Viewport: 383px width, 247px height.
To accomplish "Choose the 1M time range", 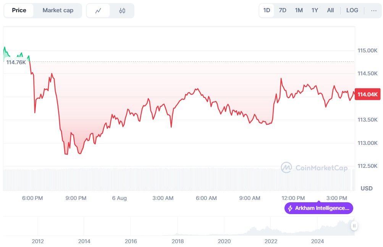I will pyautogui.click(x=299, y=10).
